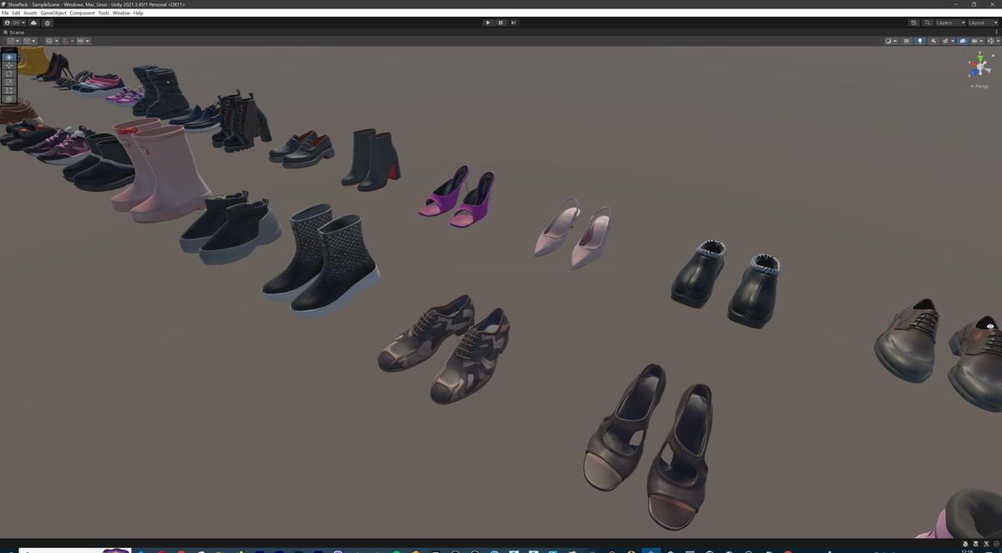The width and height of the screenshot is (1002, 553).
Task: Toggle scene view lighting
Action: tap(920, 40)
